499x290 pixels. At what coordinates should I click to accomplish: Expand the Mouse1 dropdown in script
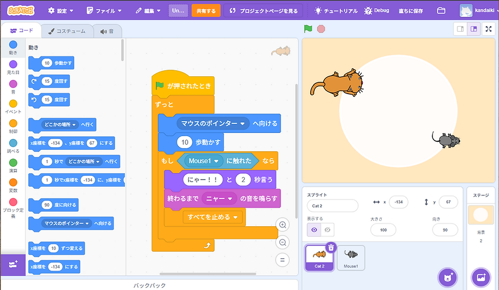203,161
